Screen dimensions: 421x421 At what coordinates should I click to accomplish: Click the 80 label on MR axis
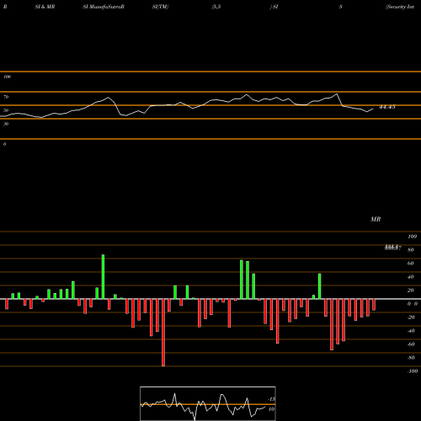click(411, 250)
